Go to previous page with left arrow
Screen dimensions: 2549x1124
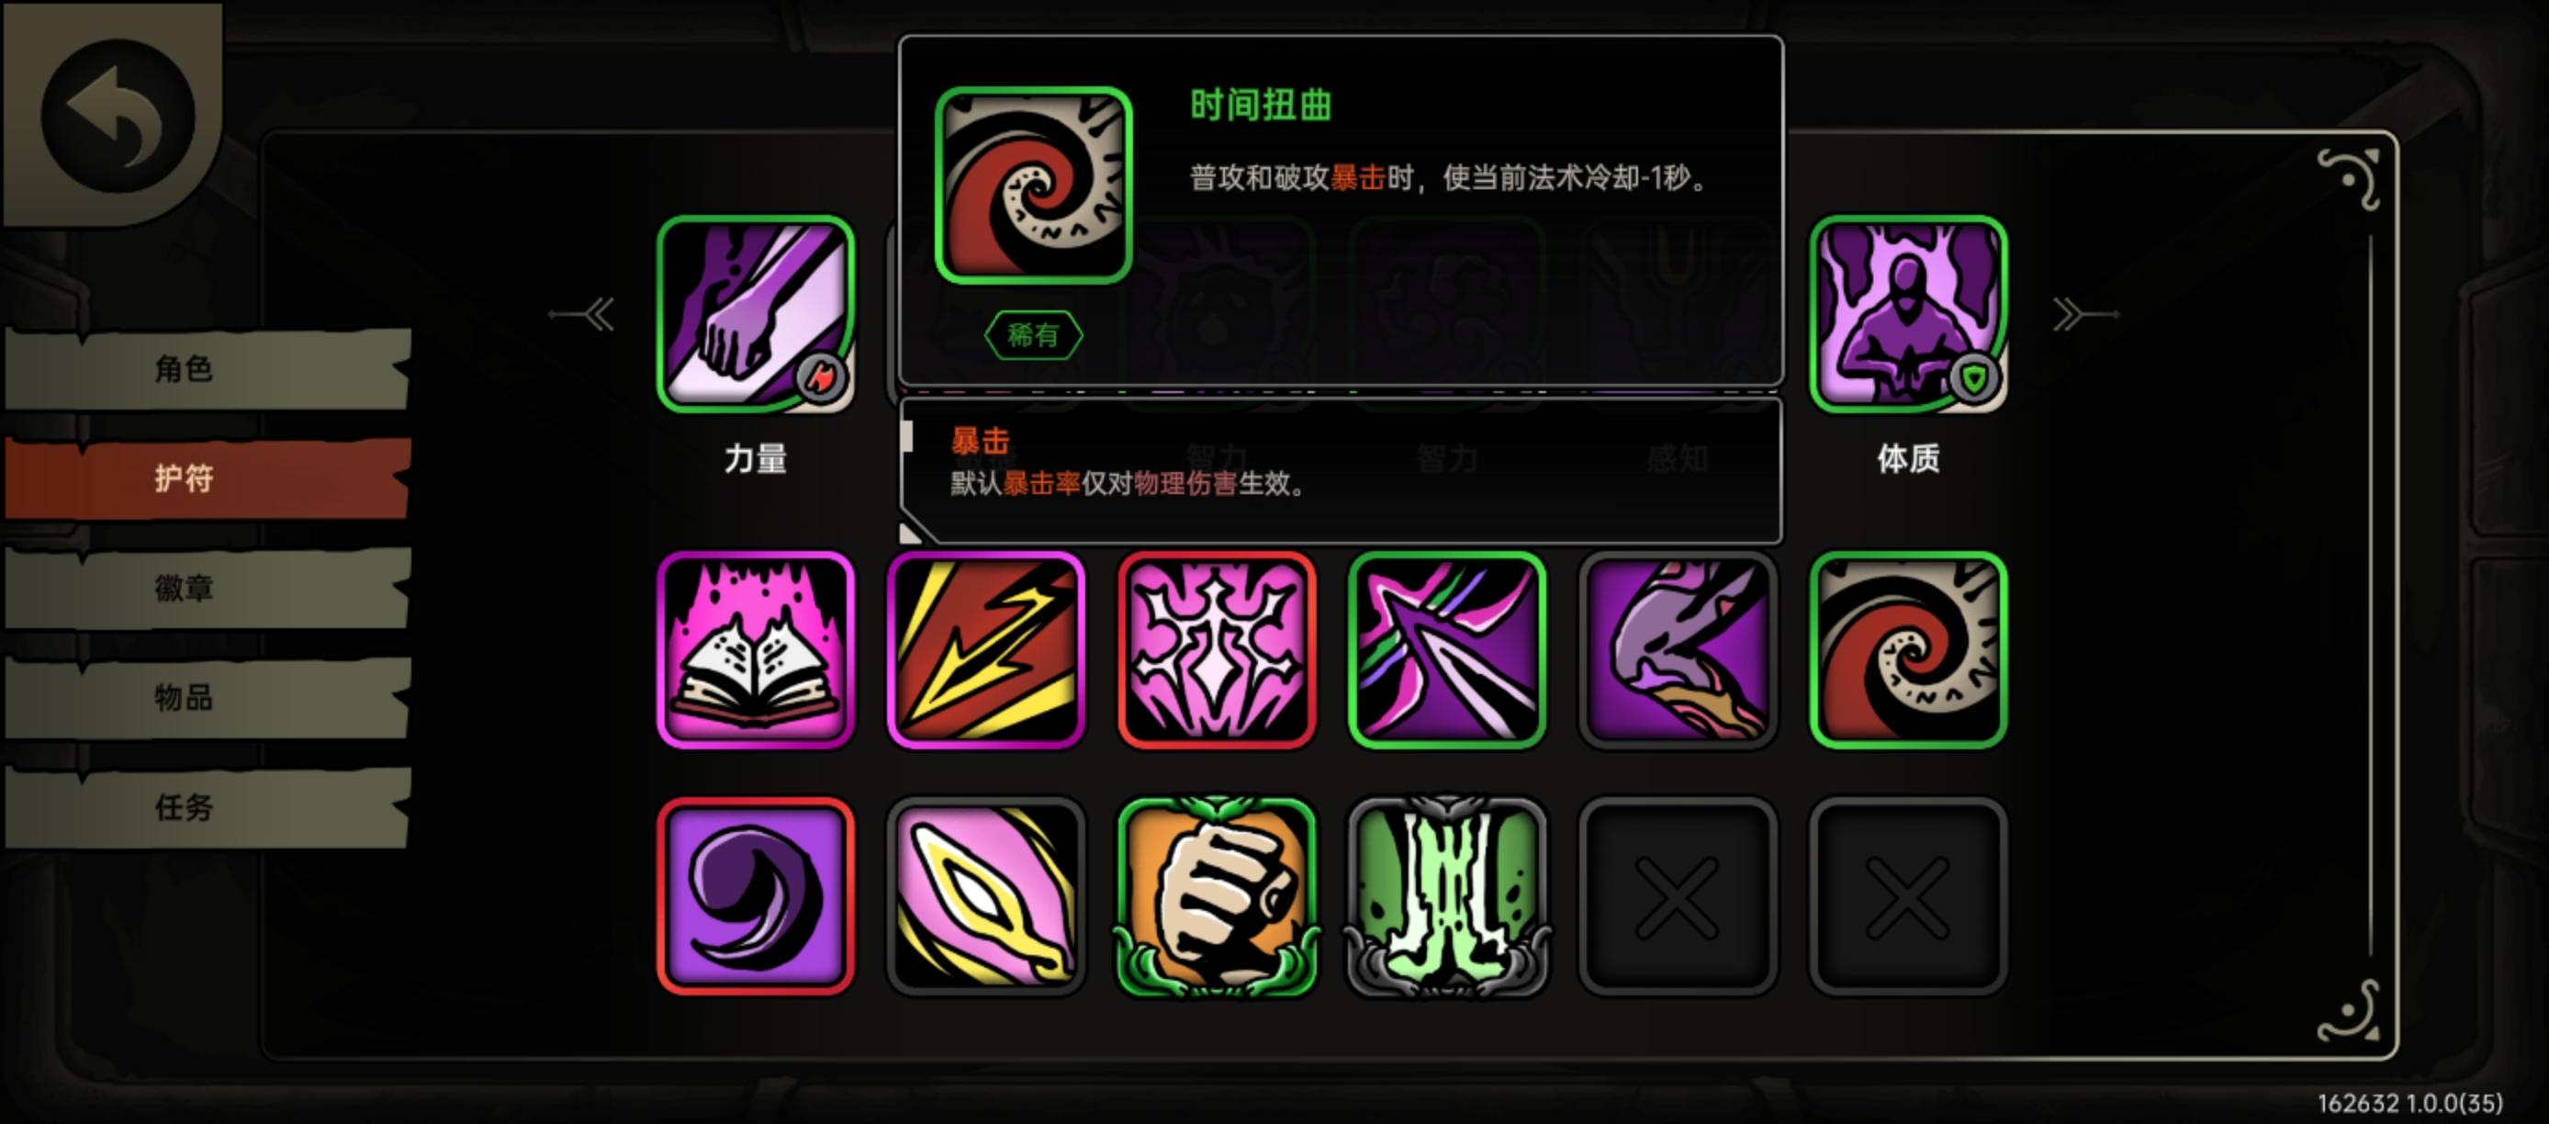583,315
